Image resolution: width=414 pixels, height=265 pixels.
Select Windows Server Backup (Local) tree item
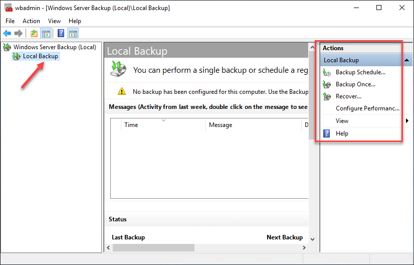point(55,47)
